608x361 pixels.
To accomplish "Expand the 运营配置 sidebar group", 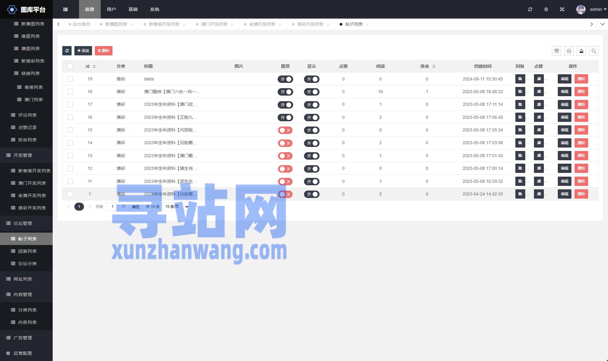I will tap(26, 353).
